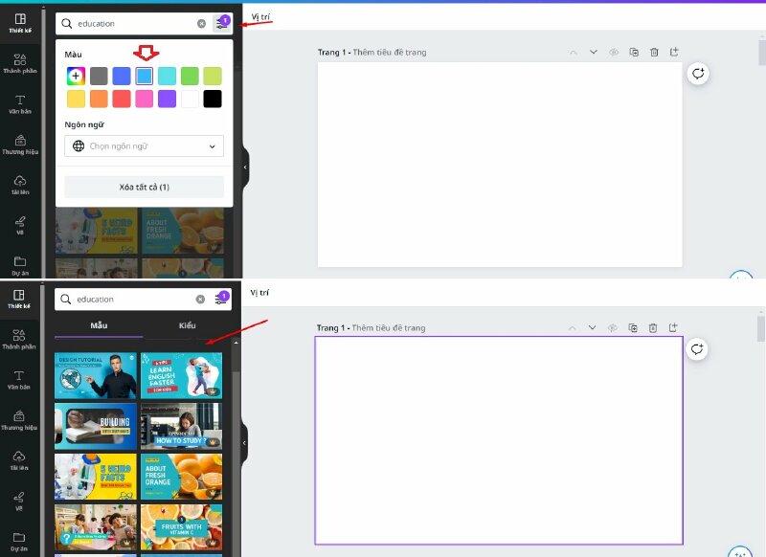The width and height of the screenshot is (766, 557).
Task: Open the Chọn ngôn ngữ language dropdown
Action: tap(145, 146)
